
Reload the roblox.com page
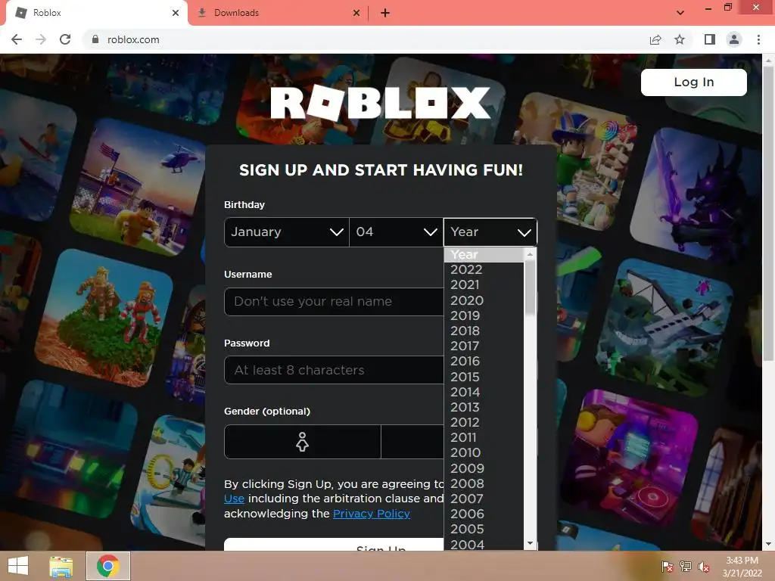click(65, 39)
